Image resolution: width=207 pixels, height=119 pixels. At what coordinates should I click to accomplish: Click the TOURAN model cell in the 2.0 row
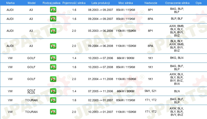tap(31, 112)
